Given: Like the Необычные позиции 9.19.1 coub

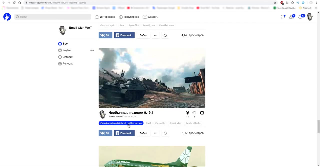Looking at the screenshot, I should coord(187,113).
